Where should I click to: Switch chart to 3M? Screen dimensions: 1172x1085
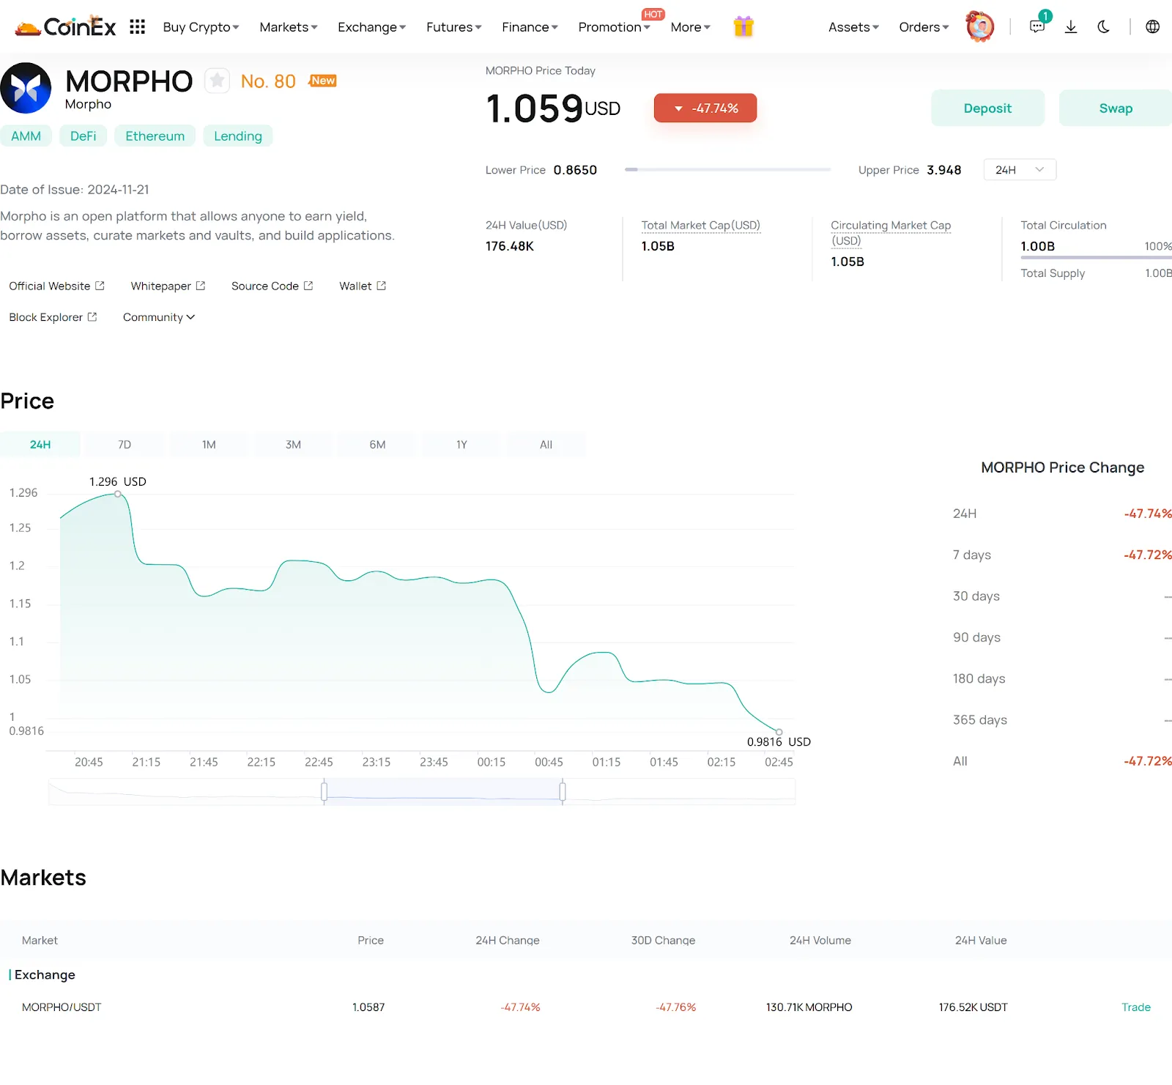(293, 445)
